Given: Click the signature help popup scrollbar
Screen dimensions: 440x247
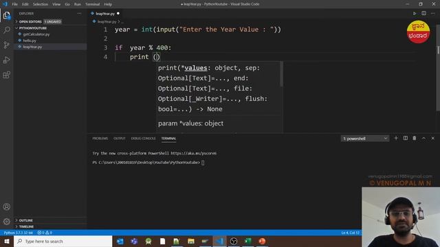Looking at the screenshot, I should coord(281,74).
